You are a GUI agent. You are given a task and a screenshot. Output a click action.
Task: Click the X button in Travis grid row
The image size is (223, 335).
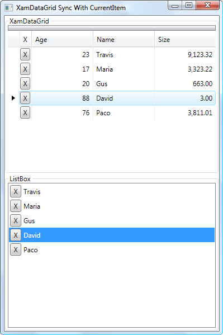[x=25, y=54]
